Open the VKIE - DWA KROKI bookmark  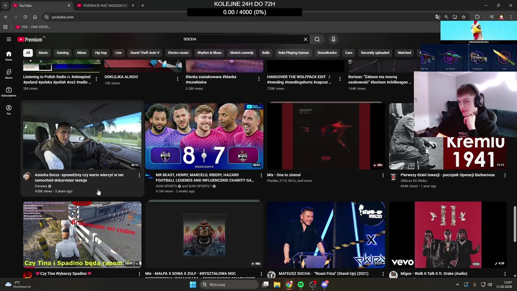pyautogui.click(x=33, y=27)
